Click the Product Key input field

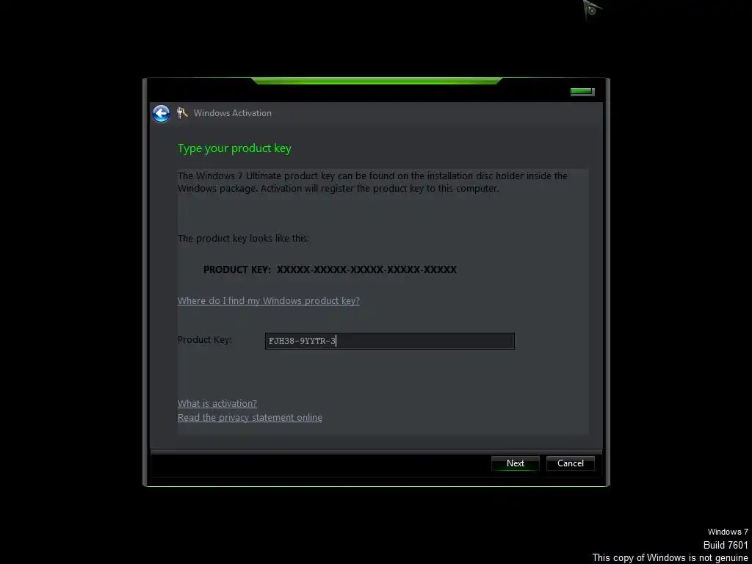(x=389, y=341)
